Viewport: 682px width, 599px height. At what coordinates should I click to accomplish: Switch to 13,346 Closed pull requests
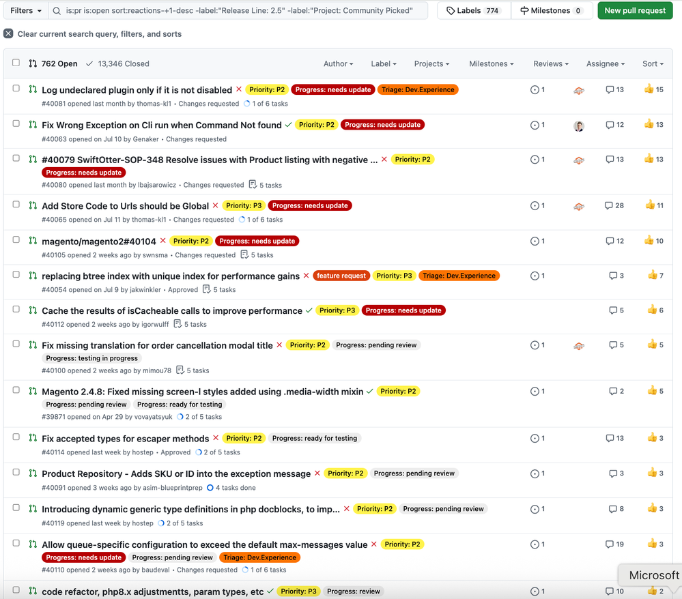[117, 63]
